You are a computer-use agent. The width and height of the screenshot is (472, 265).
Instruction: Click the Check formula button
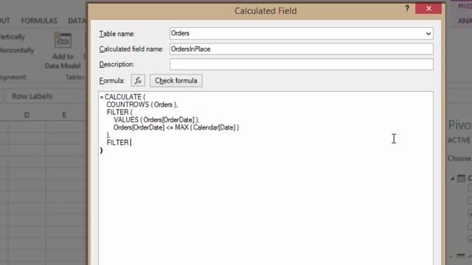176,80
